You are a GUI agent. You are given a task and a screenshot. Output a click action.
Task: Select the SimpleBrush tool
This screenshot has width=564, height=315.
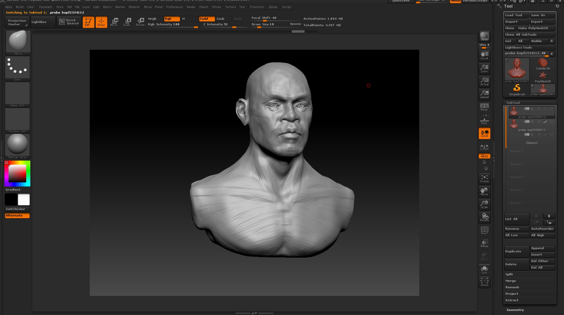(517, 90)
